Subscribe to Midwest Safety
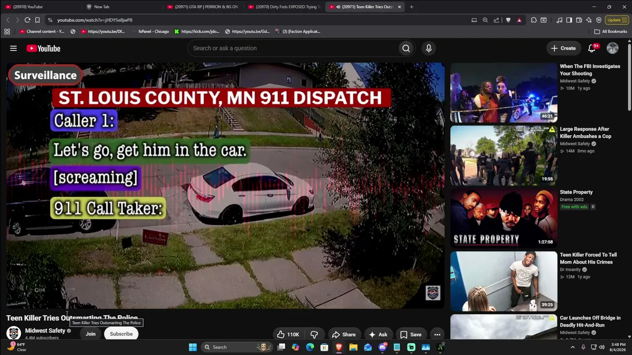632x355 pixels. point(121,334)
